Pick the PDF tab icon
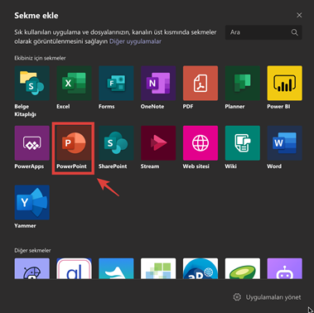The height and width of the screenshot is (313, 314). (200, 83)
